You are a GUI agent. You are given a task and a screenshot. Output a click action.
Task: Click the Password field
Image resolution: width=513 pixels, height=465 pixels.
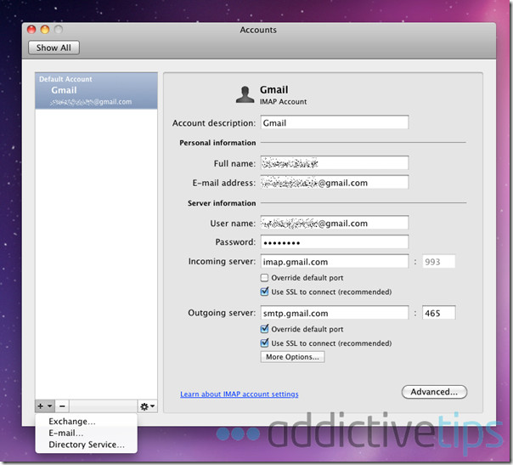point(335,242)
